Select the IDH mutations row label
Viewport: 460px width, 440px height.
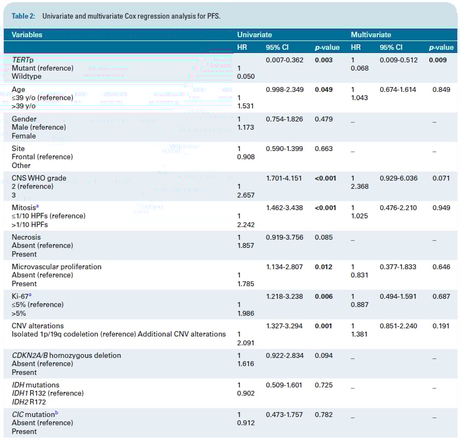36,385
